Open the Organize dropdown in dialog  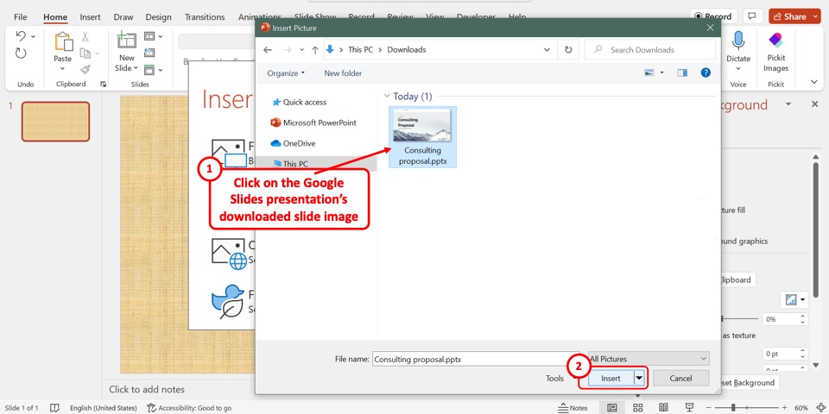[x=286, y=72]
